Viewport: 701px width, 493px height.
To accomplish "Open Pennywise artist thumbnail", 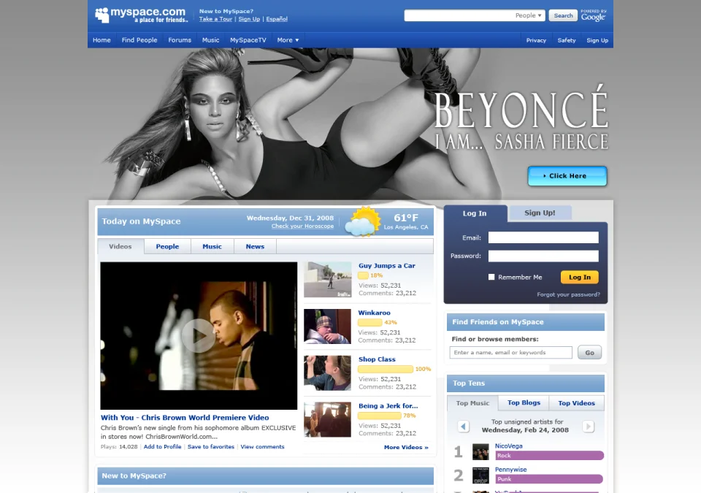I will 480,475.
